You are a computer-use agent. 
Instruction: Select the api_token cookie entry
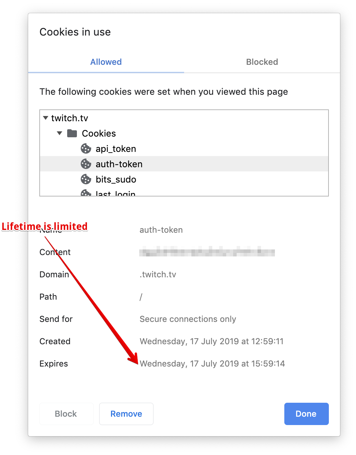pos(116,148)
